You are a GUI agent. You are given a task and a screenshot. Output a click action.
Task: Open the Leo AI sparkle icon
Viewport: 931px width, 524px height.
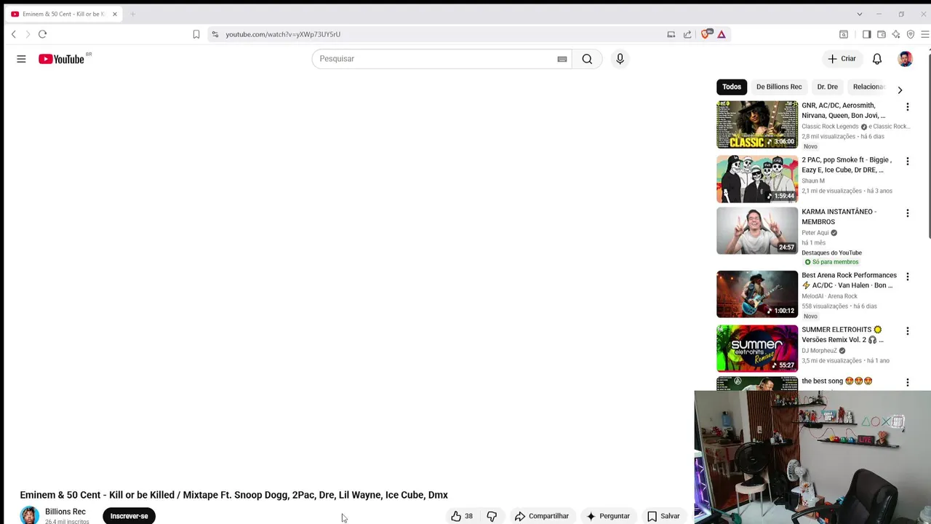895,34
